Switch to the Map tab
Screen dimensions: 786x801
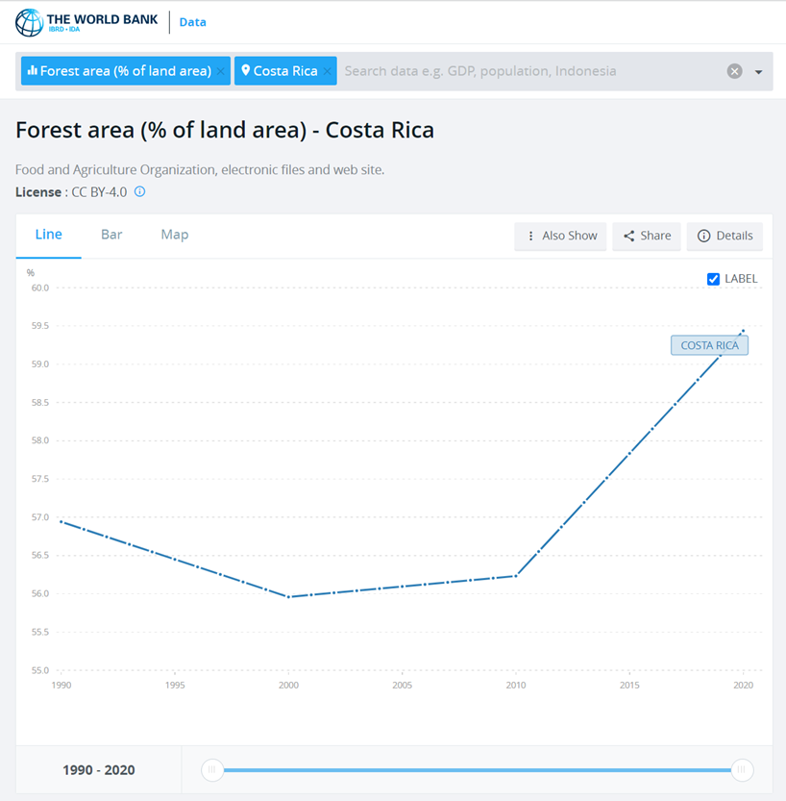click(175, 235)
